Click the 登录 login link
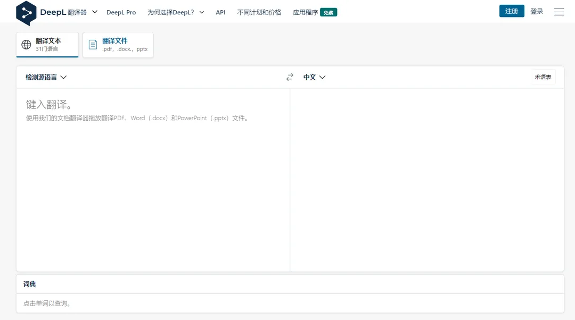This screenshot has width=575, height=320. [x=537, y=11]
